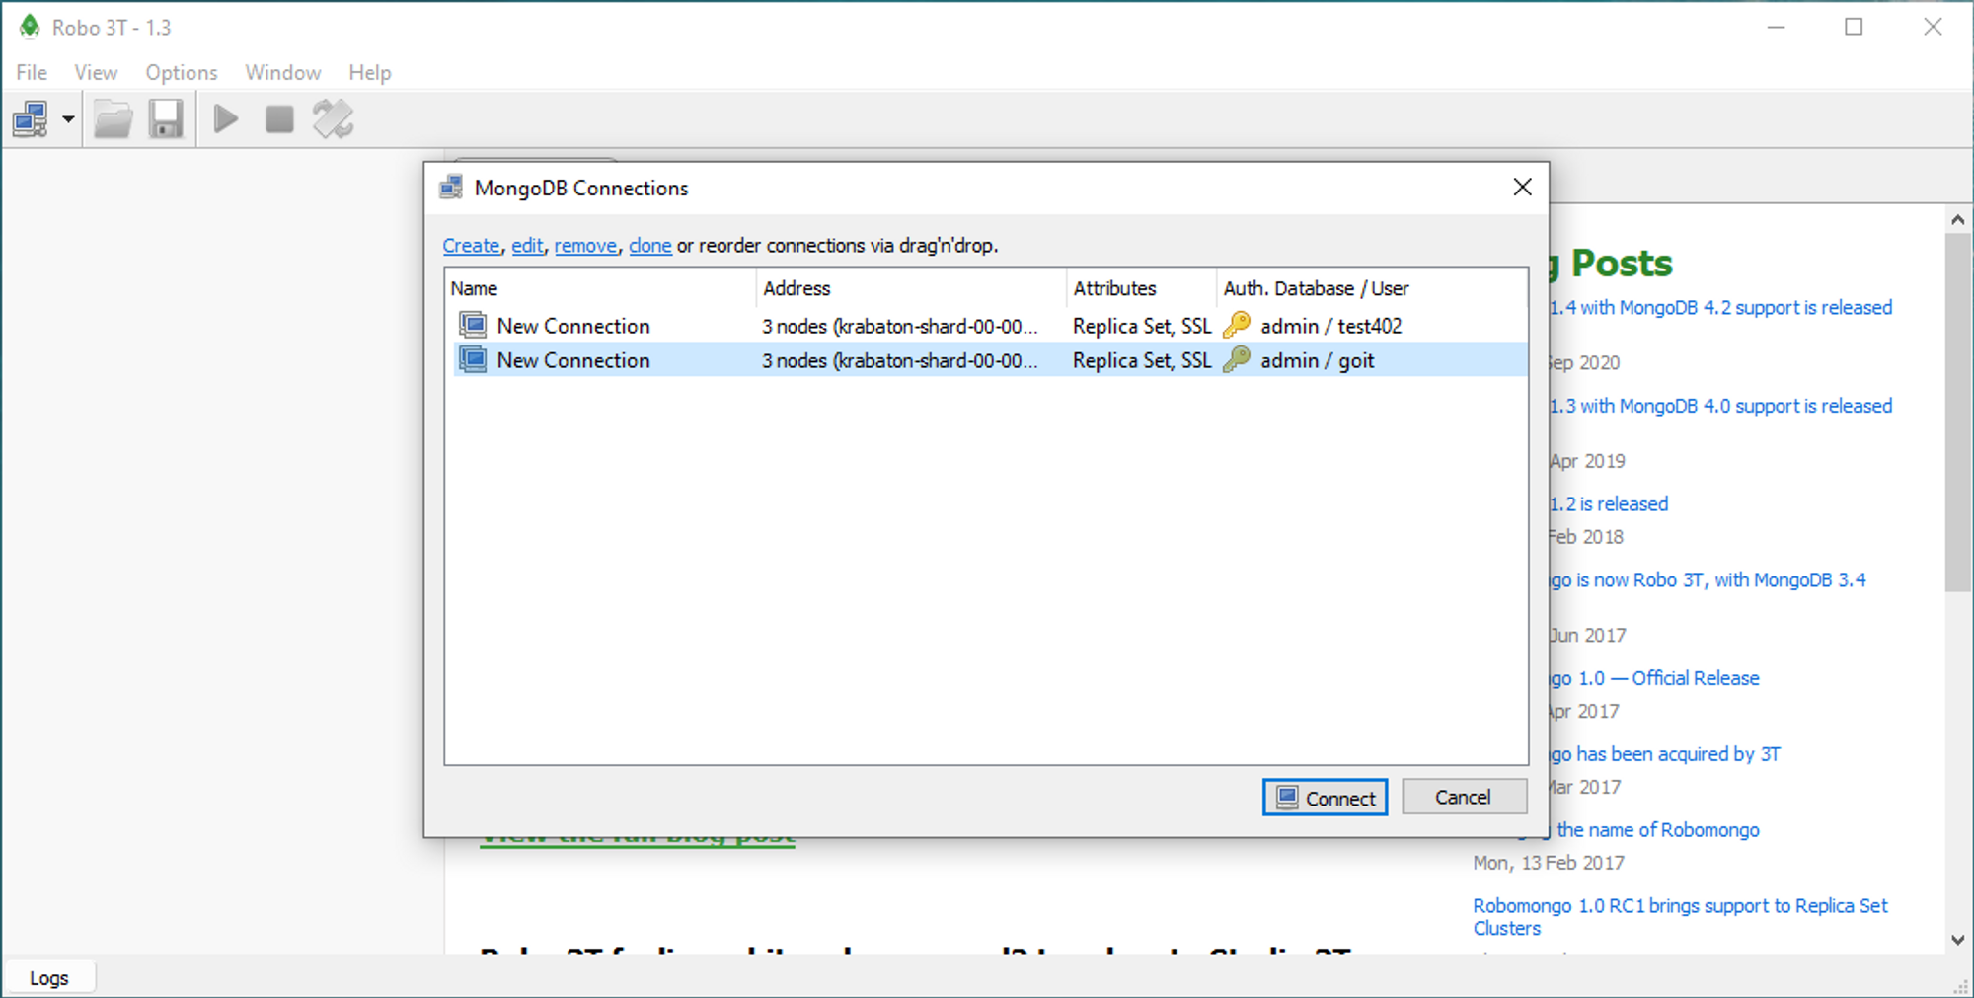Screen dimensions: 1974x998
Task: Click the rotate output toolbar icon
Action: pos(333,119)
